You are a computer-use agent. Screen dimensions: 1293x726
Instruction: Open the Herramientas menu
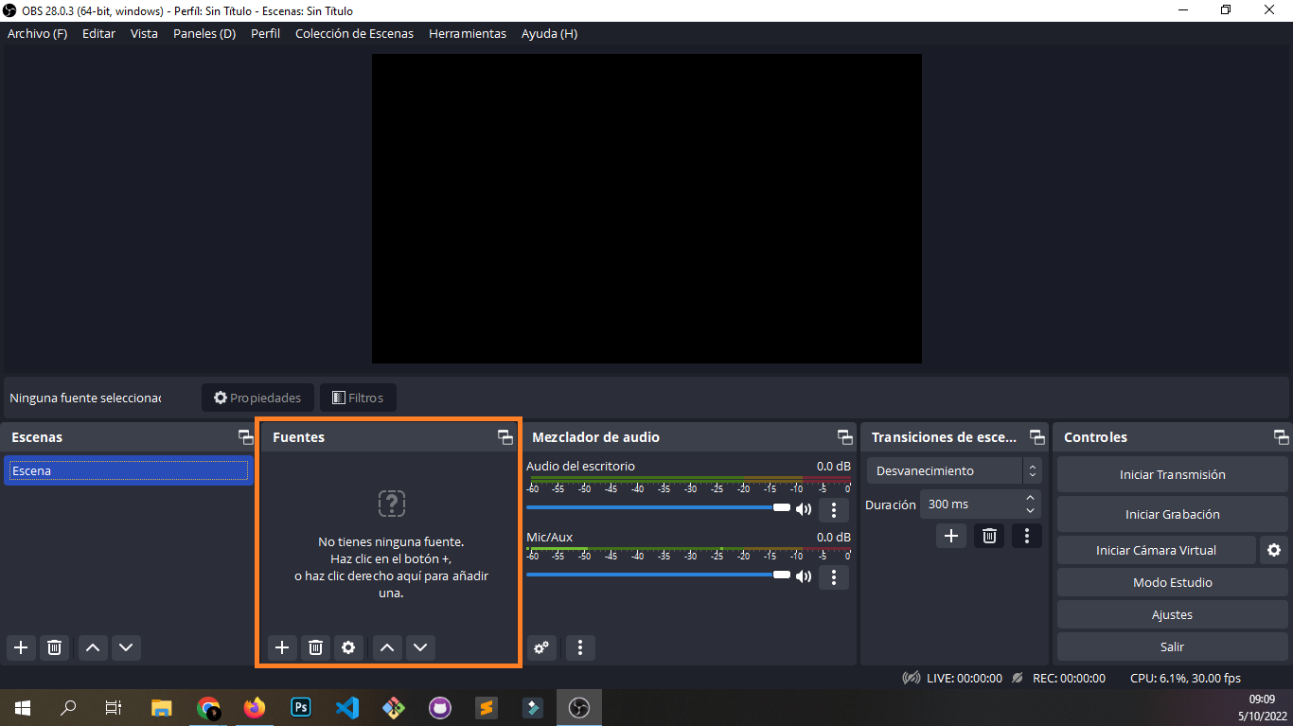pyautogui.click(x=467, y=33)
